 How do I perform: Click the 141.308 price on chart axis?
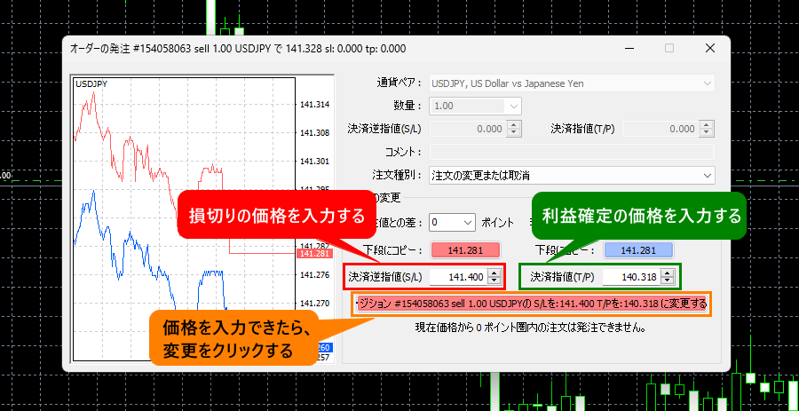(x=315, y=133)
